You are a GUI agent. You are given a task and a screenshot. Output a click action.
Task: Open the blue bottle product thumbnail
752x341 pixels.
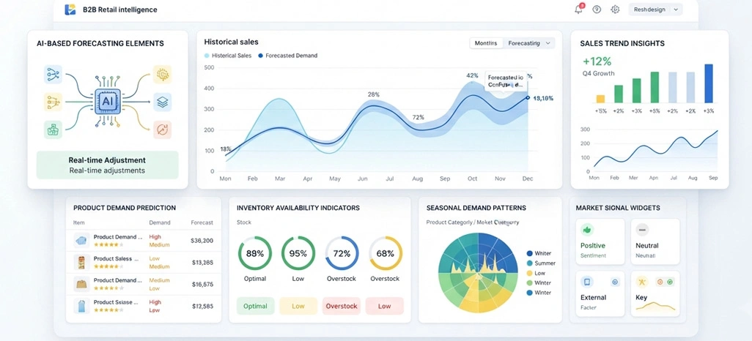81,306
